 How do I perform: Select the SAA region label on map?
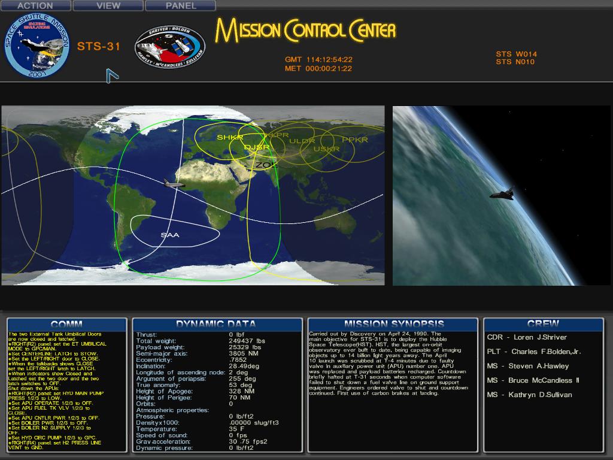point(170,235)
